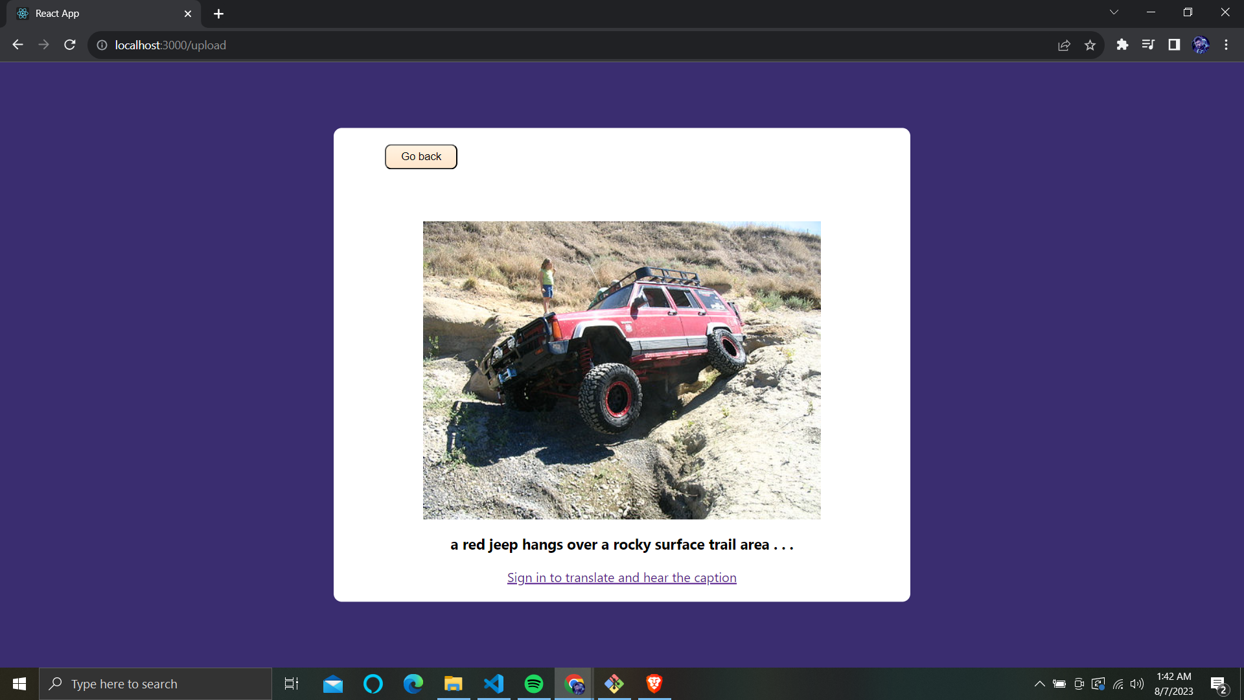Open the browser extensions puzzle icon
The width and height of the screenshot is (1244, 700).
tap(1122, 45)
